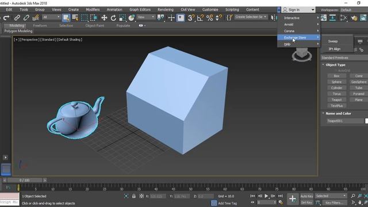Open the Graph Editors menu
Image resolution: width=368 pixels, height=207 pixels.
140,10
